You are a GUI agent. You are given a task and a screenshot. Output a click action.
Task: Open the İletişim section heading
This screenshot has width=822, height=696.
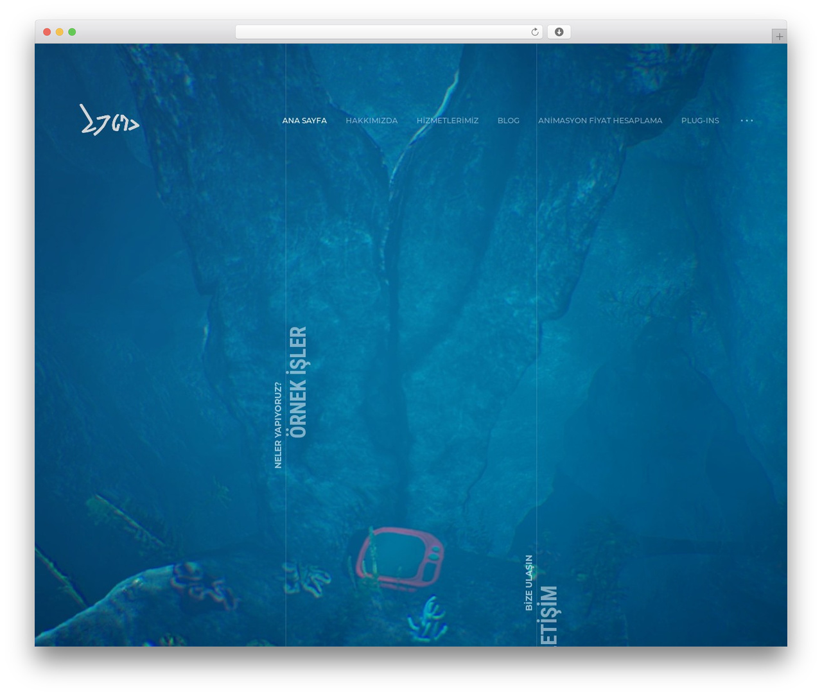point(549,616)
